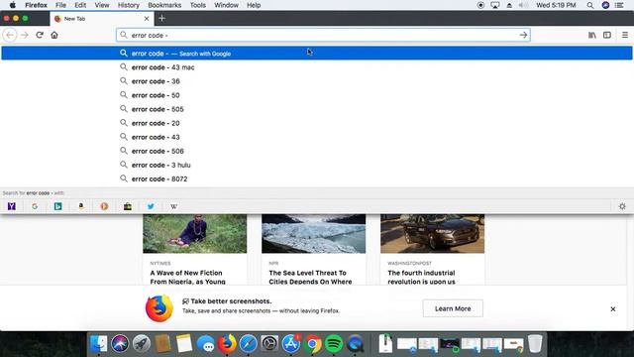Open Launchpad rocket in the dock

[141, 344]
